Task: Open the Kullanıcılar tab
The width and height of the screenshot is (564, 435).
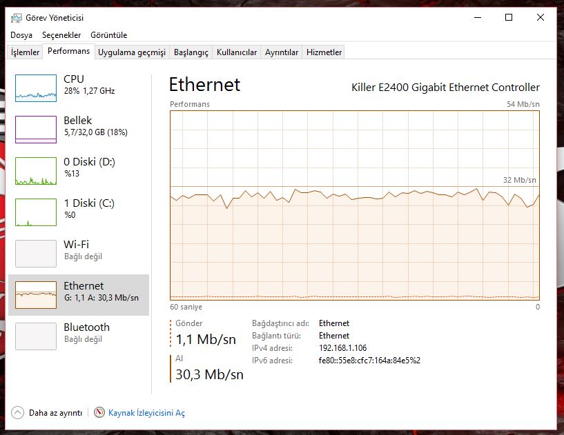Action: click(237, 52)
